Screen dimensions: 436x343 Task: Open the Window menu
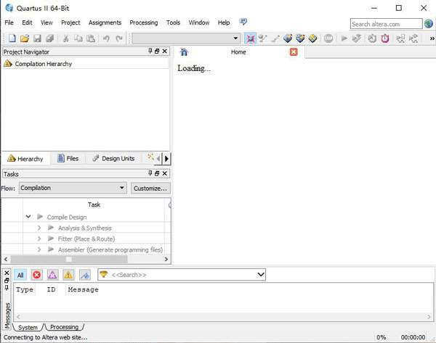click(199, 22)
